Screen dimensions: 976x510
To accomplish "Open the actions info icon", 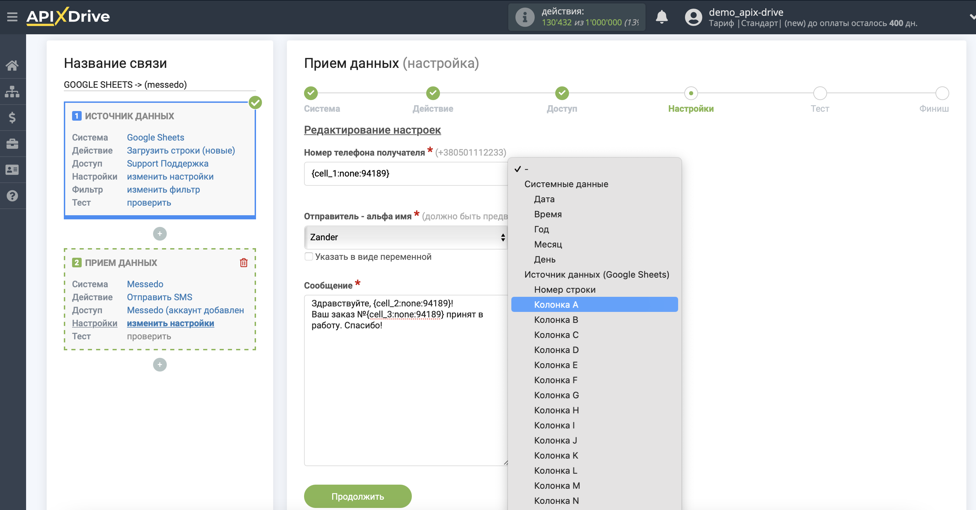I will click(x=525, y=17).
